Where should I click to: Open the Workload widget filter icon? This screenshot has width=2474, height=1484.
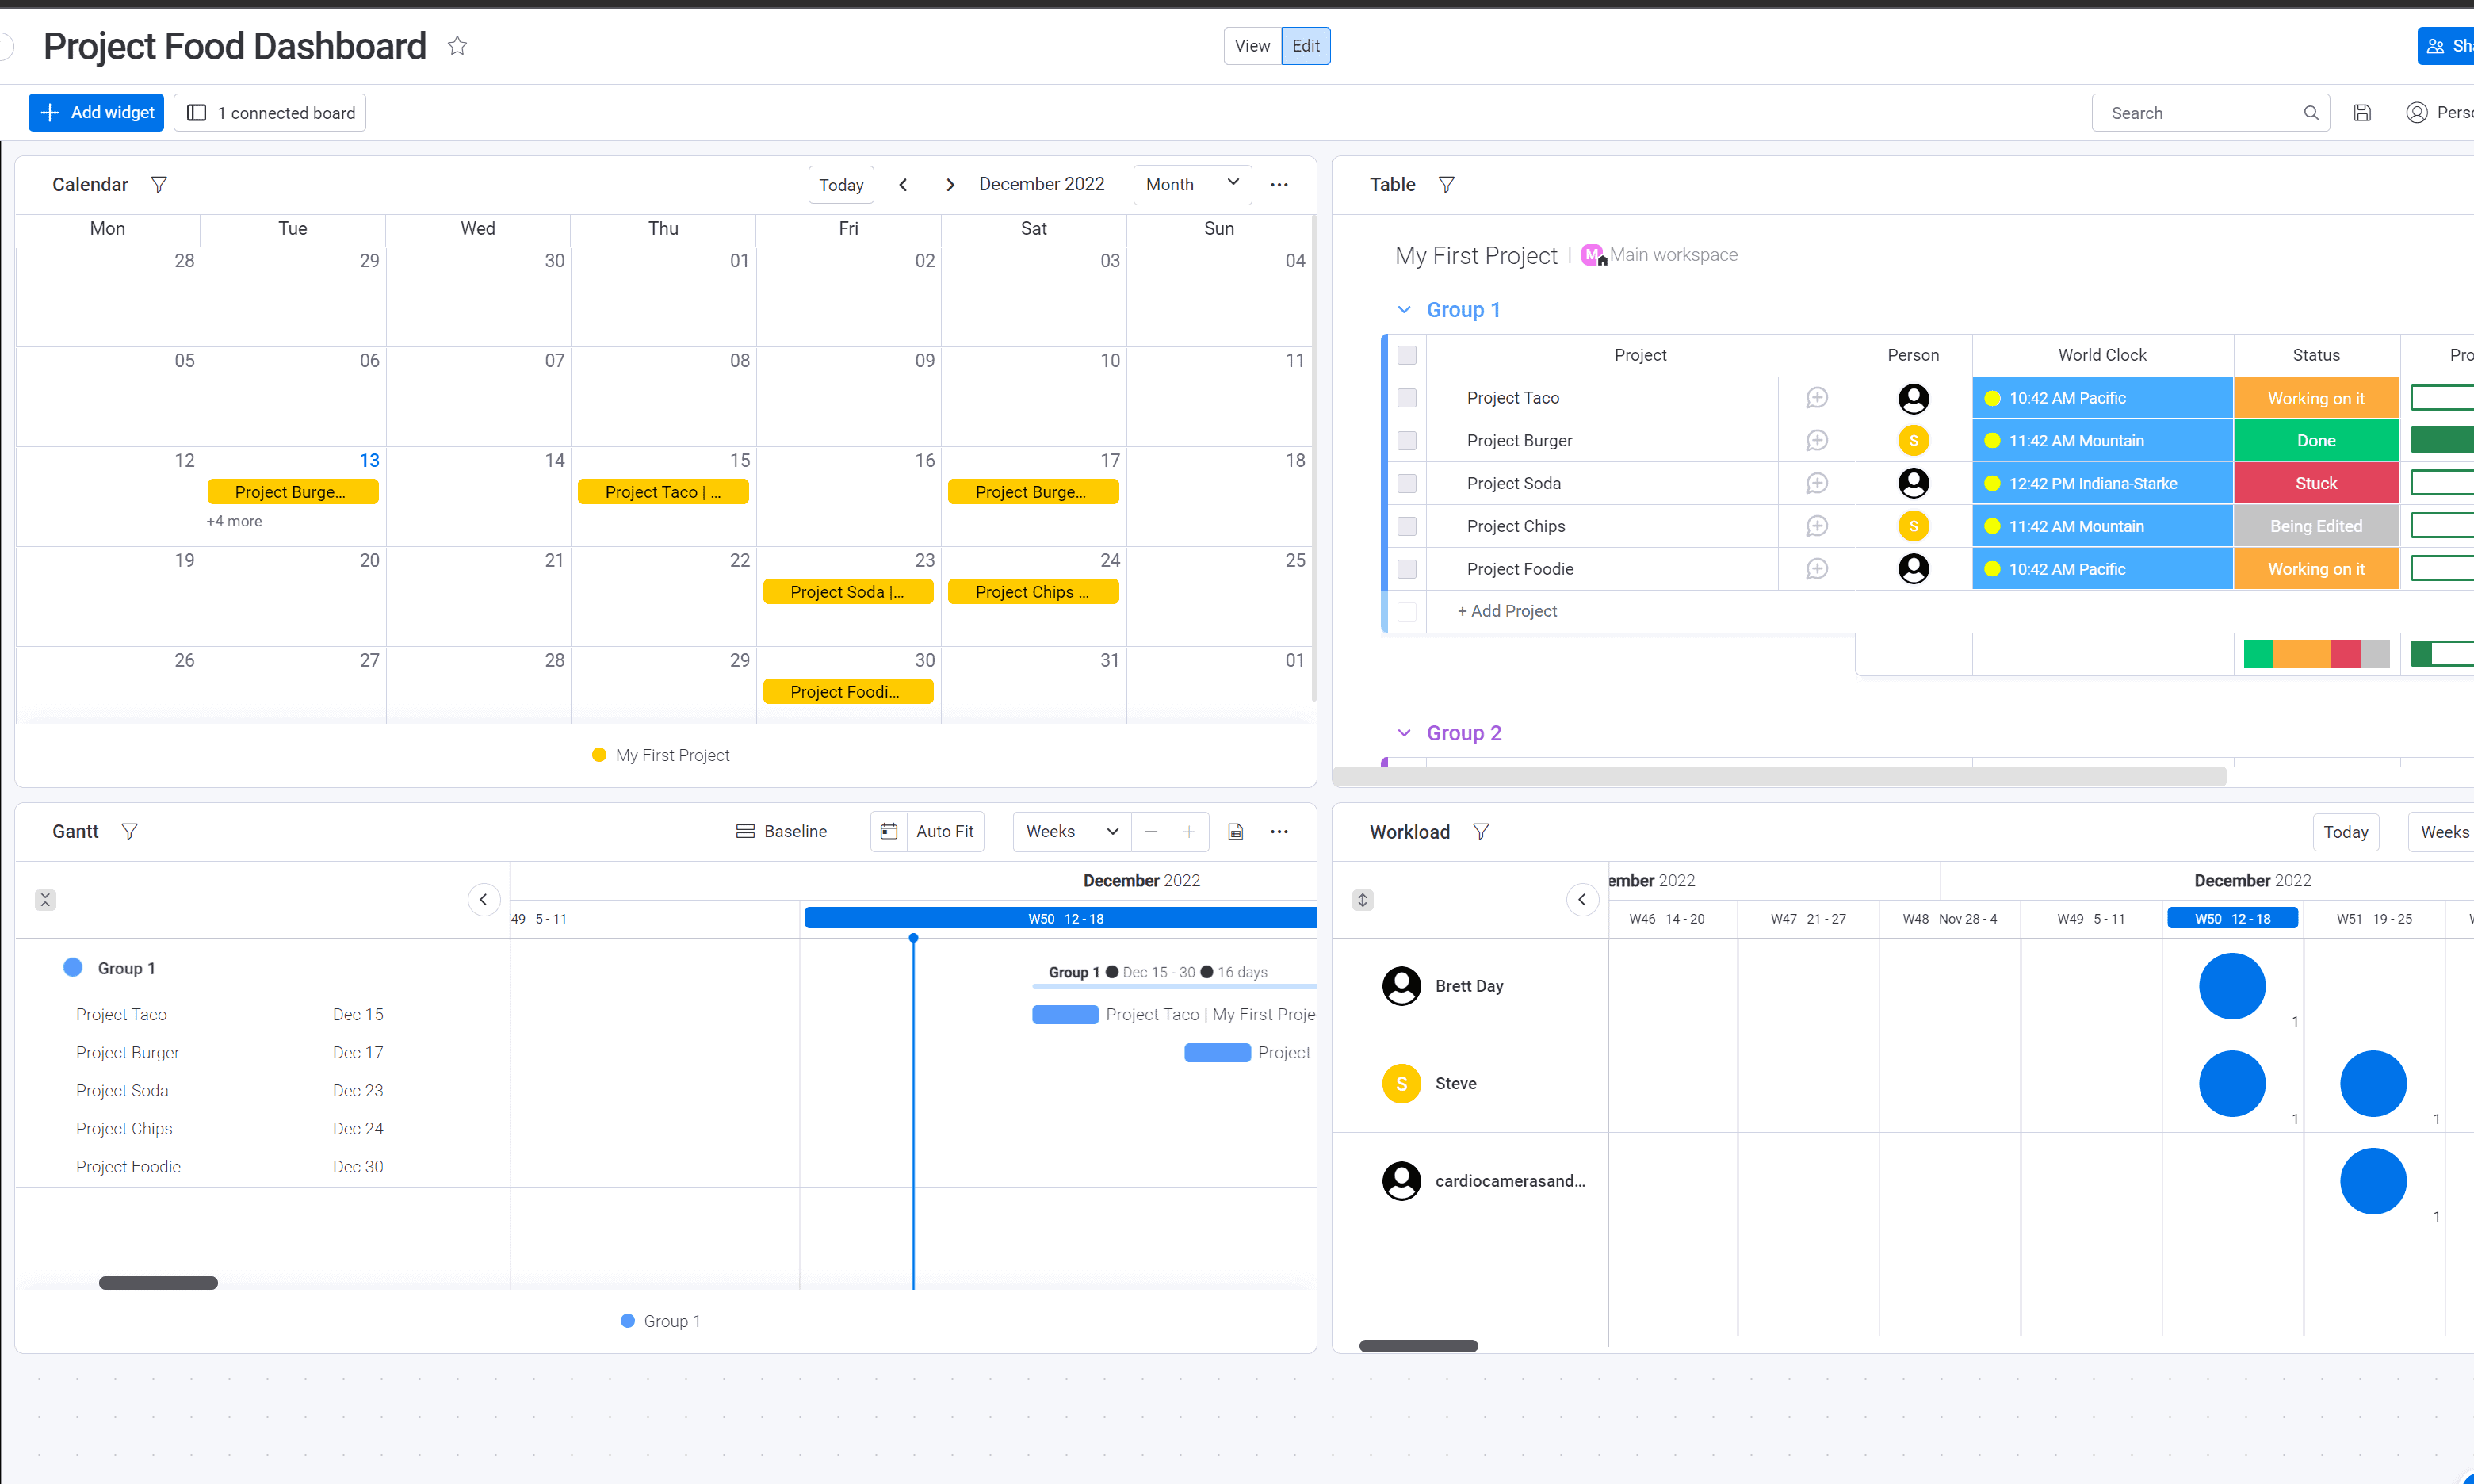pyautogui.click(x=1481, y=832)
